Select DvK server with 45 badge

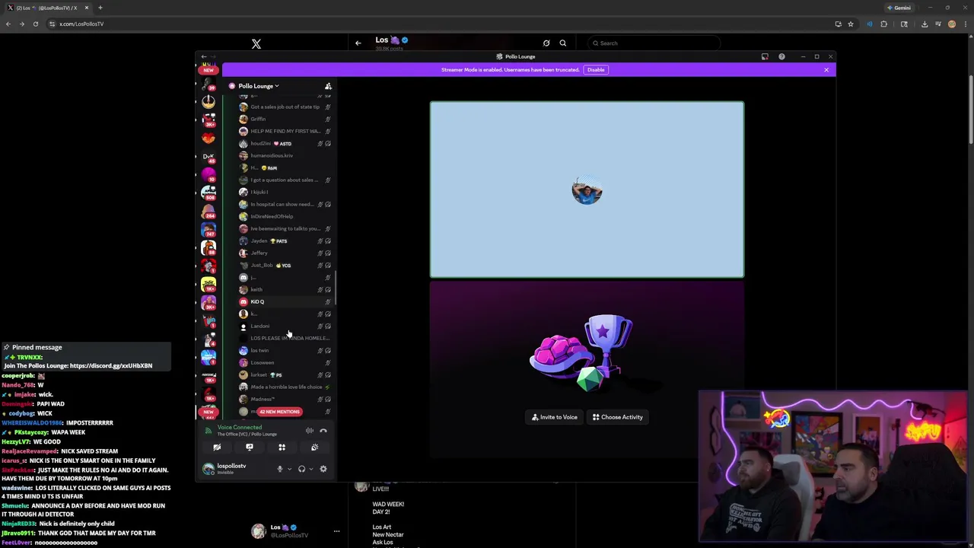point(208,157)
